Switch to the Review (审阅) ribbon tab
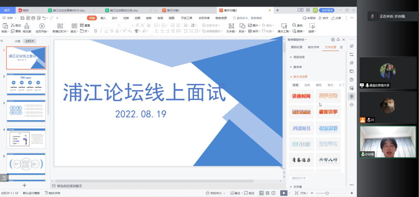The width and height of the screenshot is (419, 197). point(160,18)
